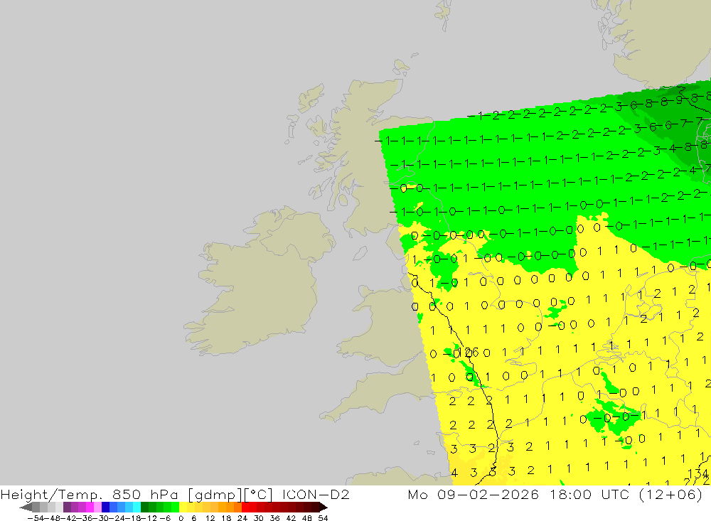
Task: Click the bright red legend swatch at 24
Action: (245, 507)
